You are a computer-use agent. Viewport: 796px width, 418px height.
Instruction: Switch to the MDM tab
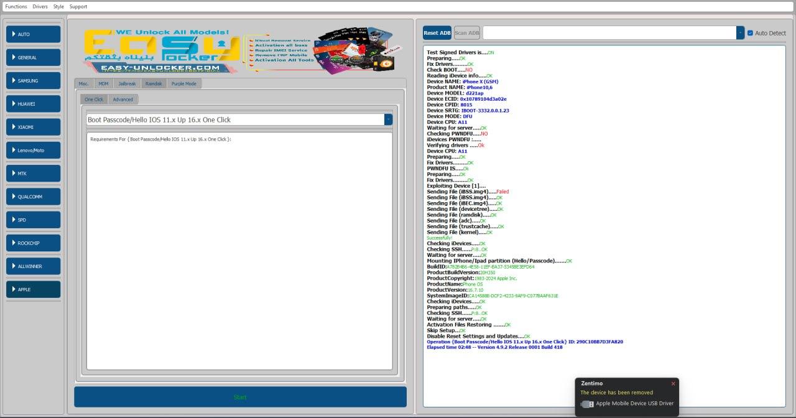point(103,83)
